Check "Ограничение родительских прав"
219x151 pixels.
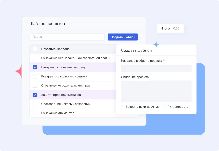[x=35, y=85]
